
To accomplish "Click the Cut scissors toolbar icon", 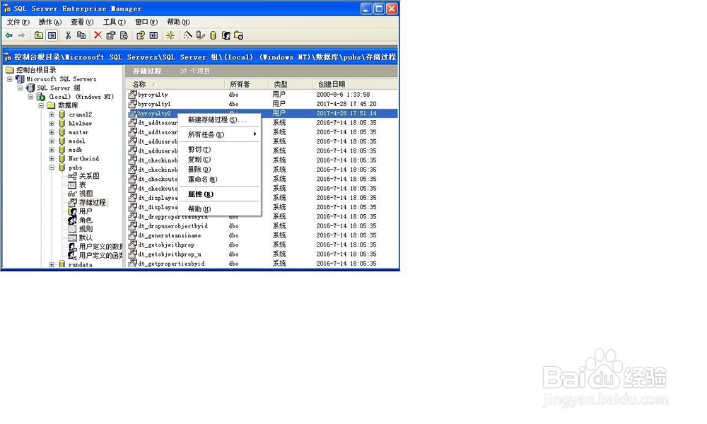I will click(68, 35).
